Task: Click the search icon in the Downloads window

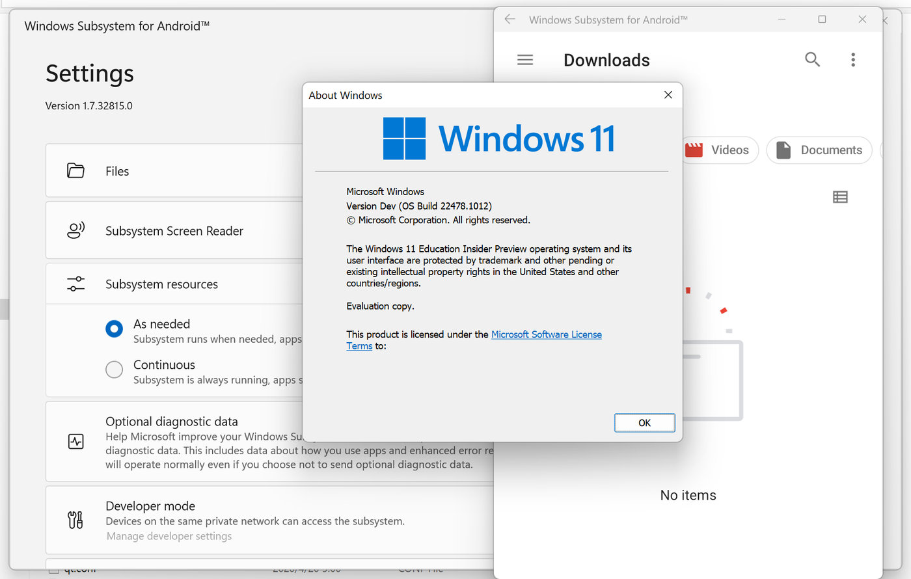Action: [x=812, y=59]
